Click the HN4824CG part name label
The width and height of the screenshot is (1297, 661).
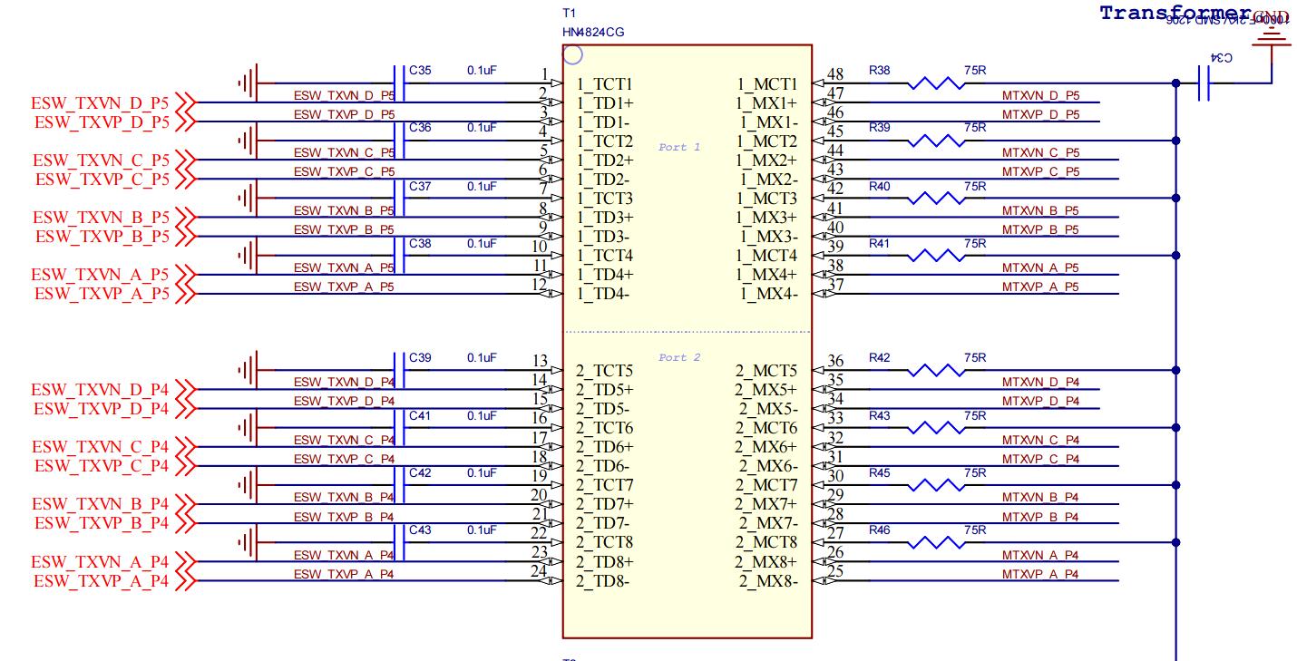click(x=593, y=32)
